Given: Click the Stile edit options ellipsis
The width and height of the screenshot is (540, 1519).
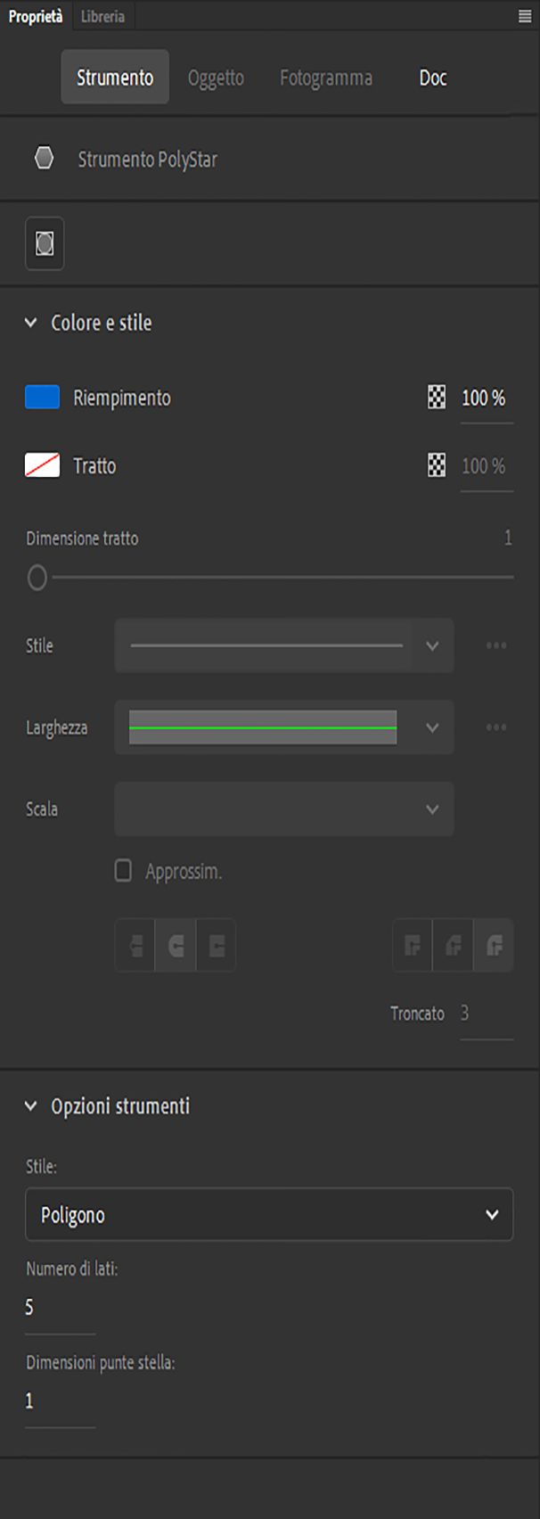Looking at the screenshot, I should pyautogui.click(x=496, y=645).
